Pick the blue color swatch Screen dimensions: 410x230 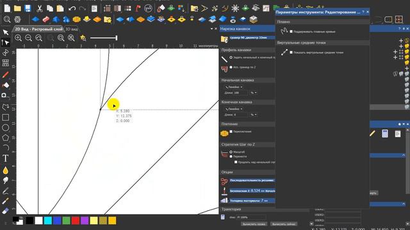pos(57,220)
